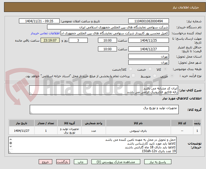This screenshot has width=206, height=169.
Task: Click scroll up arrow in توضیحات خریدار box
Action: [11, 139]
